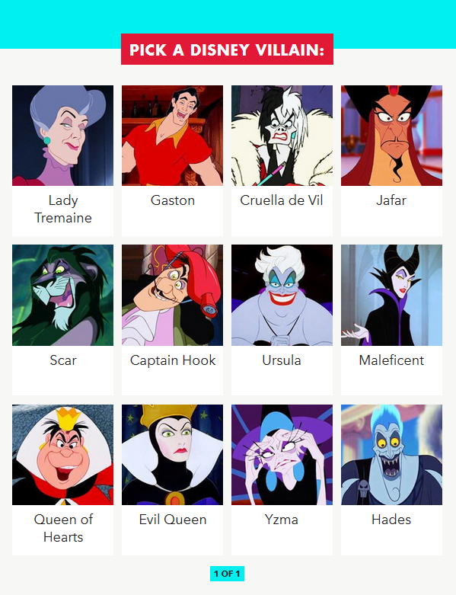Select the Lady Tremaine picture

point(62,136)
